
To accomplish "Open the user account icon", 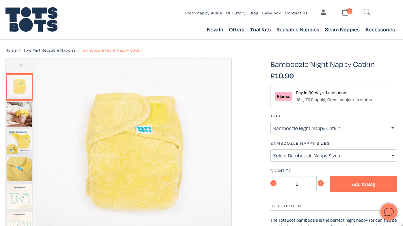I will point(323,12).
